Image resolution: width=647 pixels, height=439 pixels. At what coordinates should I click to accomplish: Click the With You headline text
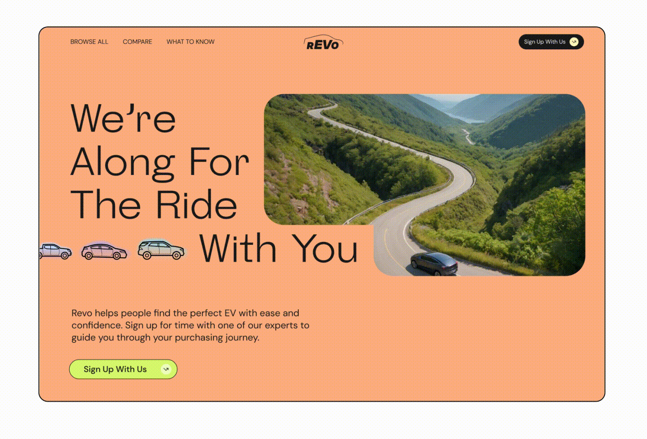279,248
